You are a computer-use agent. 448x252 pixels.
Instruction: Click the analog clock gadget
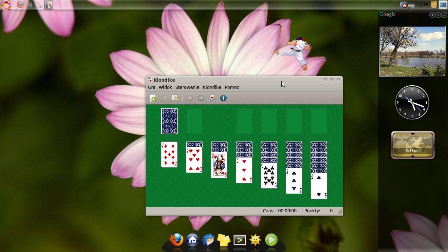[x=412, y=102]
